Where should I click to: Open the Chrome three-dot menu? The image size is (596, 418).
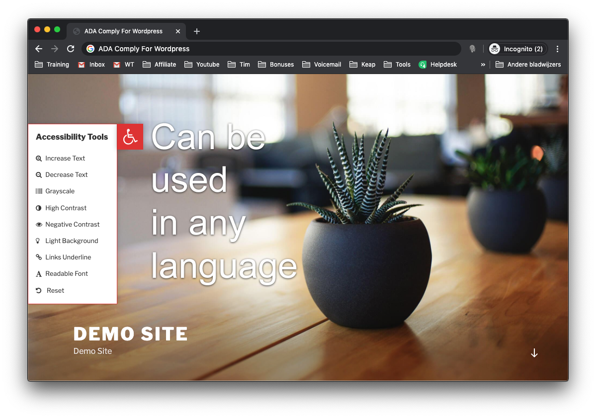point(557,49)
